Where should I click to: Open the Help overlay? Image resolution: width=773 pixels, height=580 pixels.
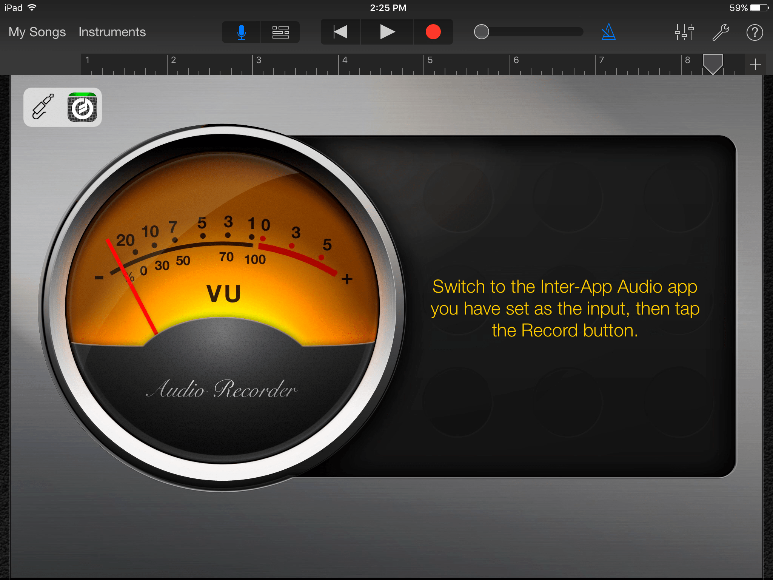[755, 32]
